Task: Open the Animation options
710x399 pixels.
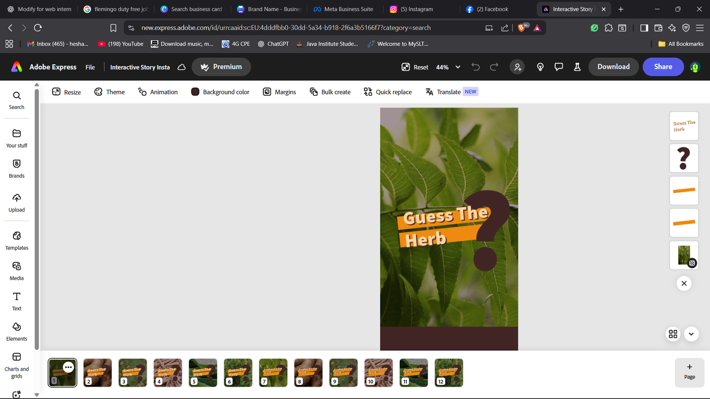Action: pyautogui.click(x=158, y=92)
